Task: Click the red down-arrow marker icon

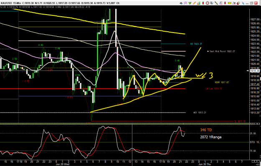Action: pyautogui.click(x=225, y=3)
